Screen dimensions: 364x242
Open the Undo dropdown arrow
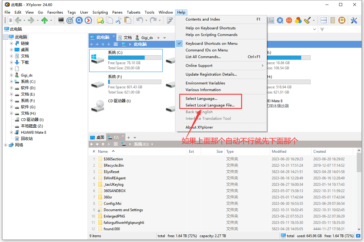(146, 21)
